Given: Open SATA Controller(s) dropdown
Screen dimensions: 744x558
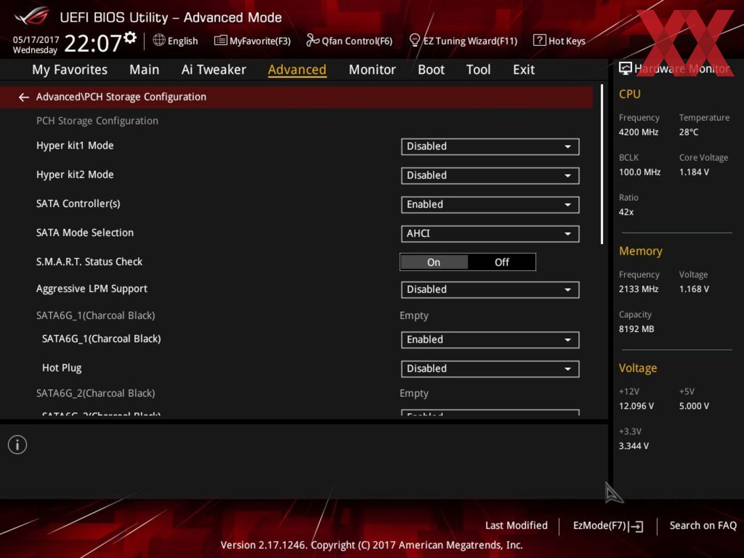Looking at the screenshot, I should coord(490,205).
